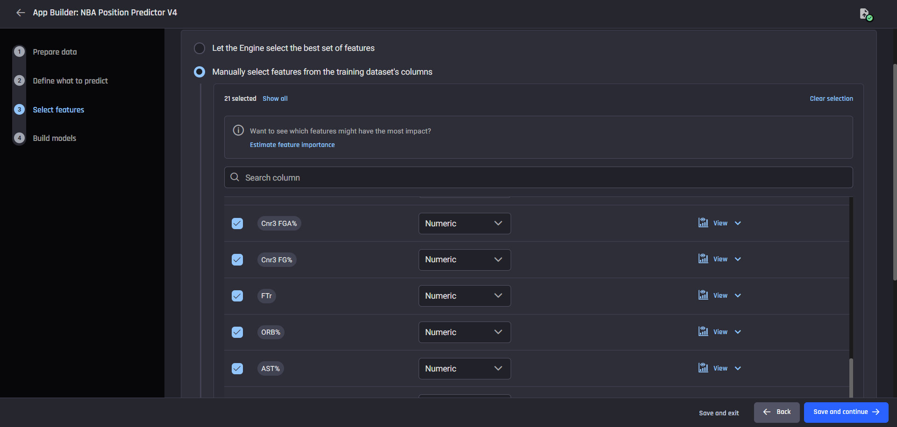897x427 pixels.
Task: Open the chart icon for Cnr3 FGA%
Action: [x=703, y=223]
